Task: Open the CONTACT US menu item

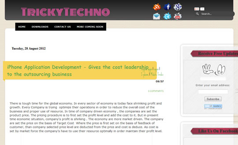Action: [62, 27]
